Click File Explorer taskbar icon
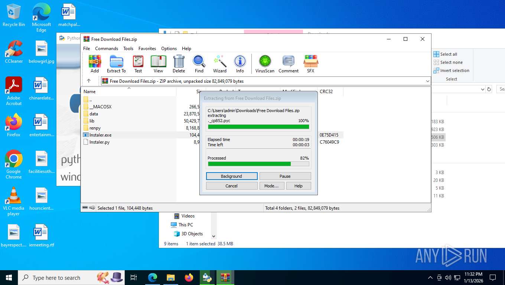Image resolution: width=505 pixels, height=285 pixels. [170, 277]
